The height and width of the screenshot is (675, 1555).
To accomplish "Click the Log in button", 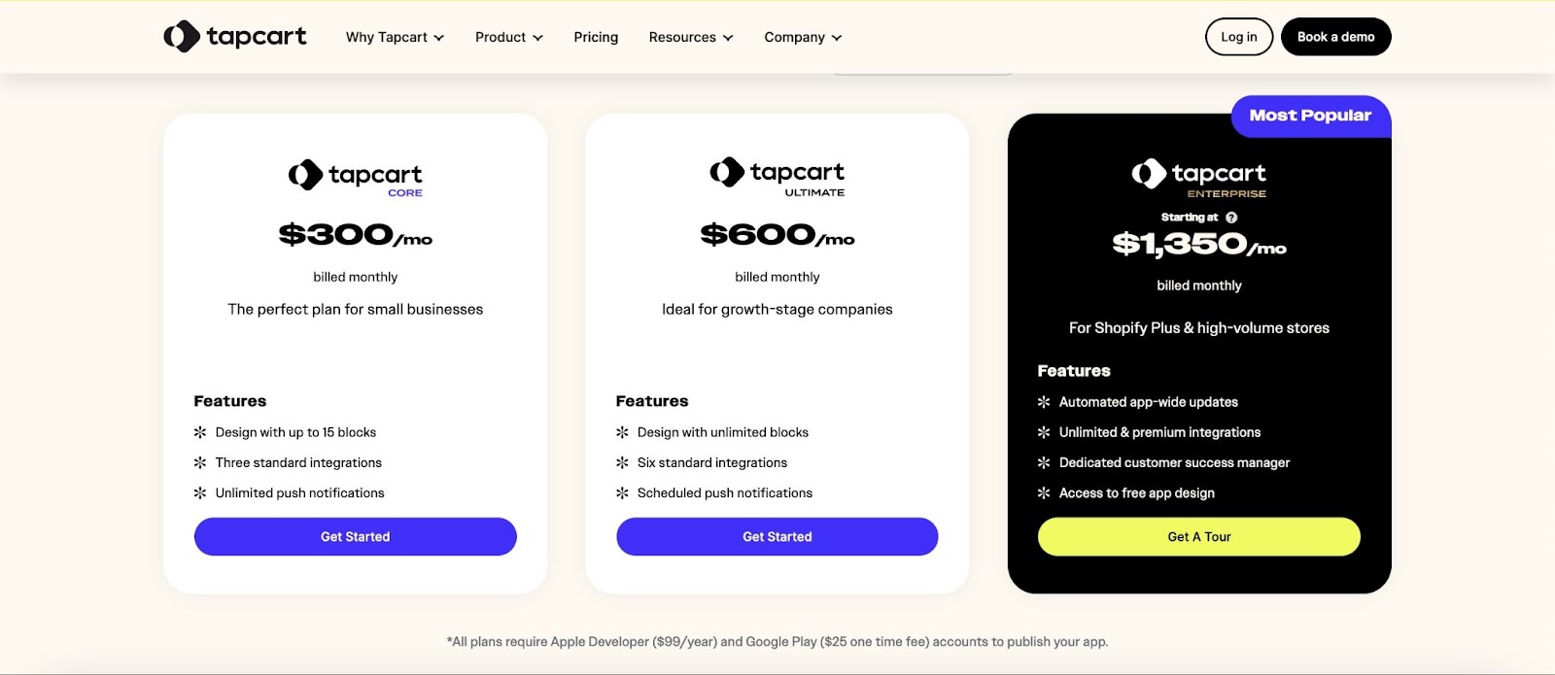I will click(x=1239, y=37).
